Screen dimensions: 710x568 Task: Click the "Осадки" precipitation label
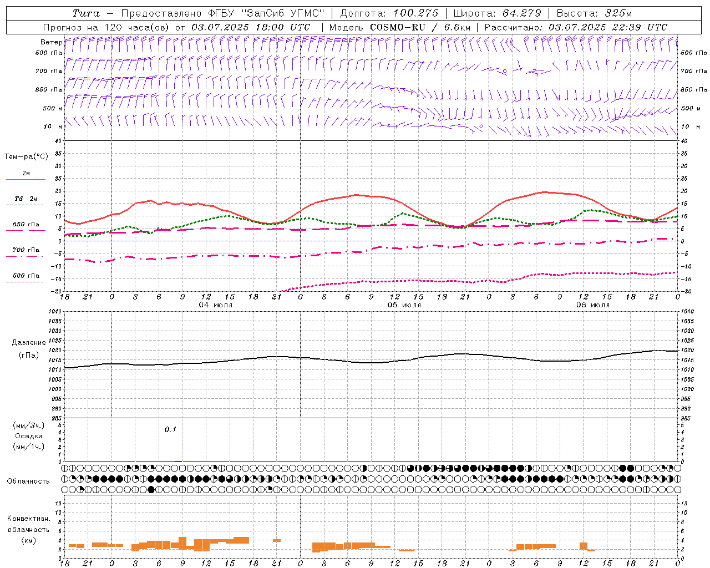(29, 436)
